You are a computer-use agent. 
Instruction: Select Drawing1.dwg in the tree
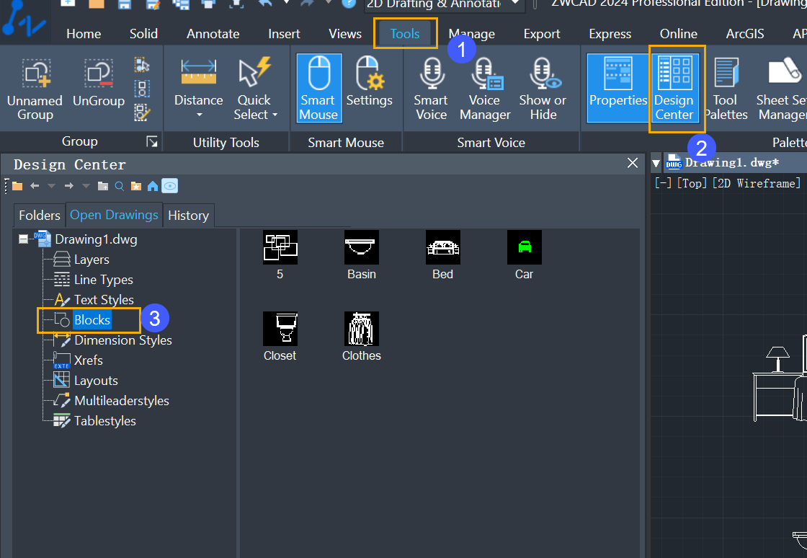point(97,239)
